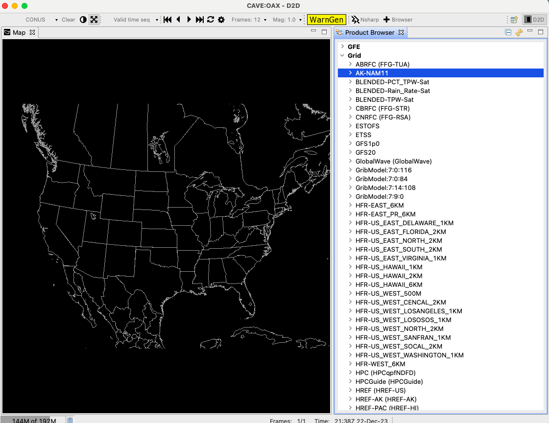Collapse the Grid tree node
The image size is (549, 423).
point(342,55)
